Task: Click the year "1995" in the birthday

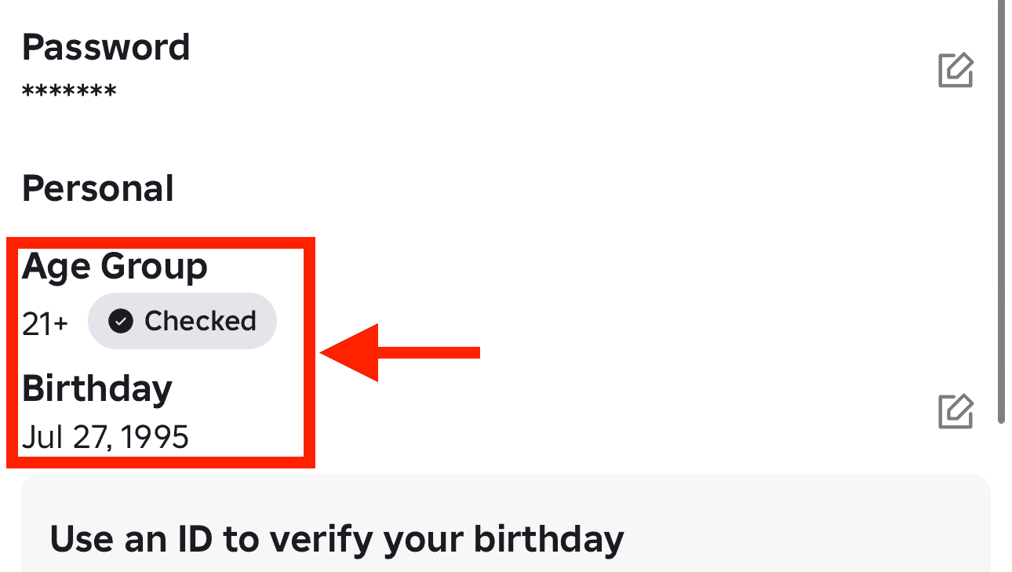Action: [x=155, y=437]
